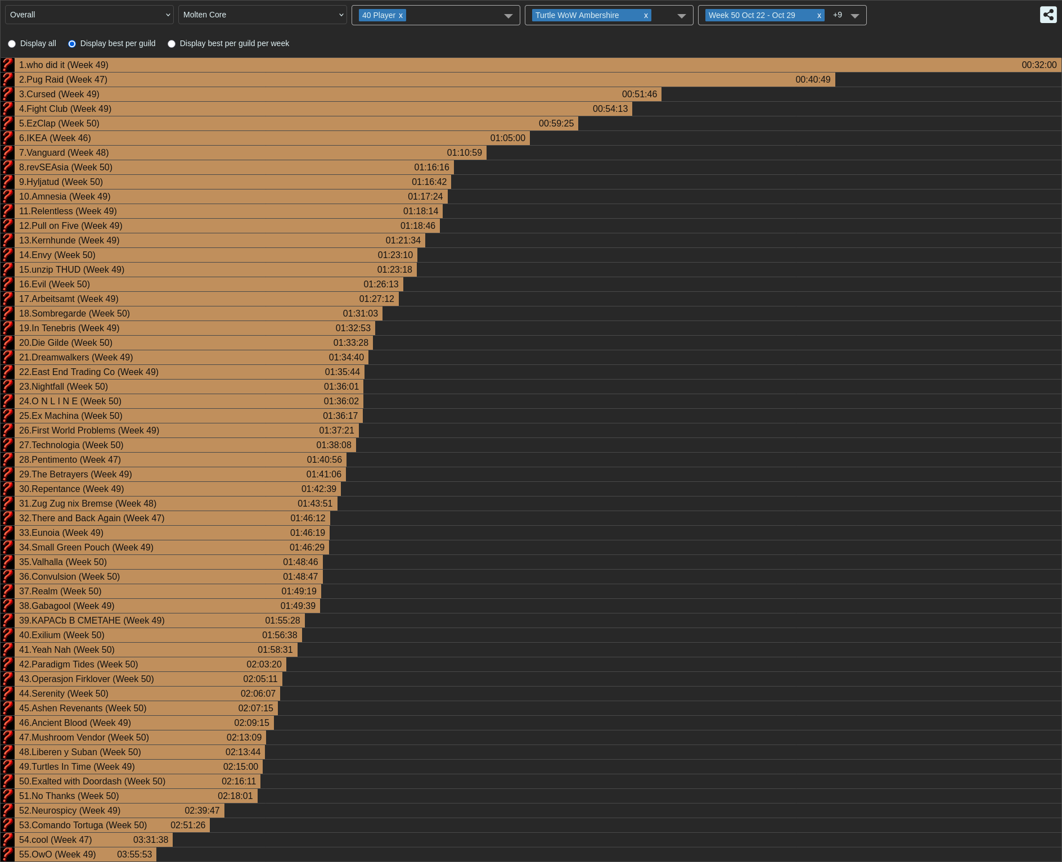Click the question mark icon beside OwO
The width and height of the screenshot is (1062, 862).
click(7, 854)
